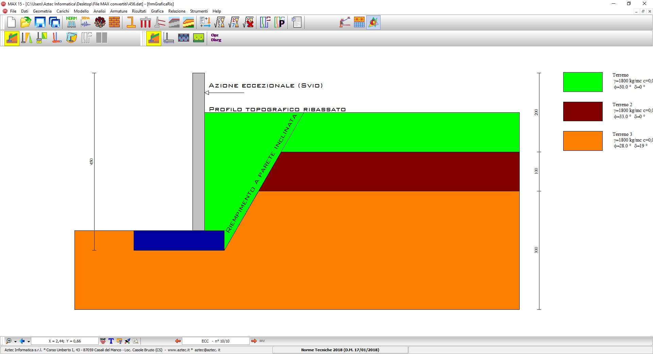Toggle the highlighted wall-terrain view in left toolbar
The height and width of the screenshot is (354, 653).
[x=12, y=38]
